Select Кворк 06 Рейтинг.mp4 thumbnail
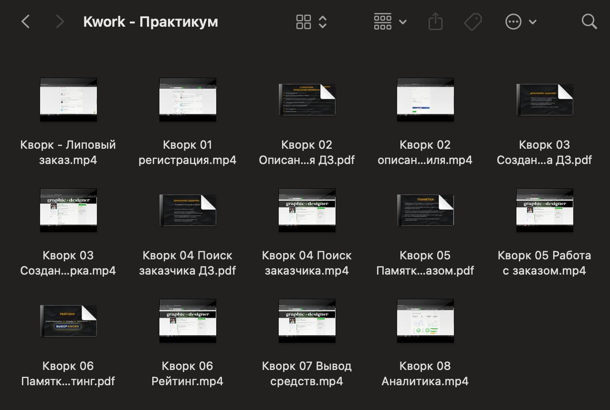The width and height of the screenshot is (610, 410). pyautogui.click(x=188, y=321)
